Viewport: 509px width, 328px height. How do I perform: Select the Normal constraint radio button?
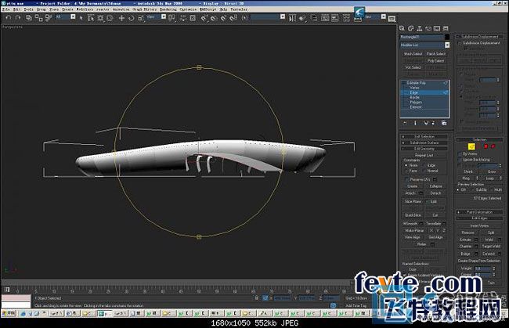coord(424,171)
